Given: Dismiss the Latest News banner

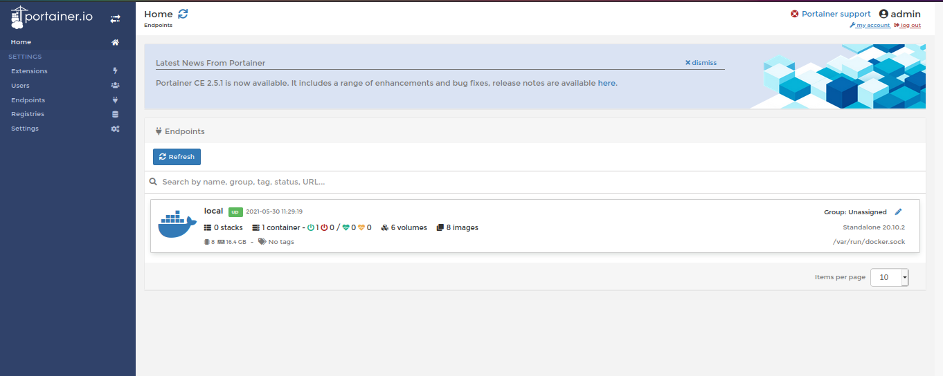Looking at the screenshot, I should pyautogui.click(x=701, y=63).
